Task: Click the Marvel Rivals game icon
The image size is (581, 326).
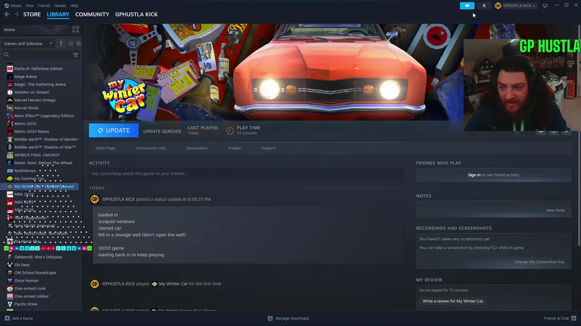Action: click(x=10, y=108)
